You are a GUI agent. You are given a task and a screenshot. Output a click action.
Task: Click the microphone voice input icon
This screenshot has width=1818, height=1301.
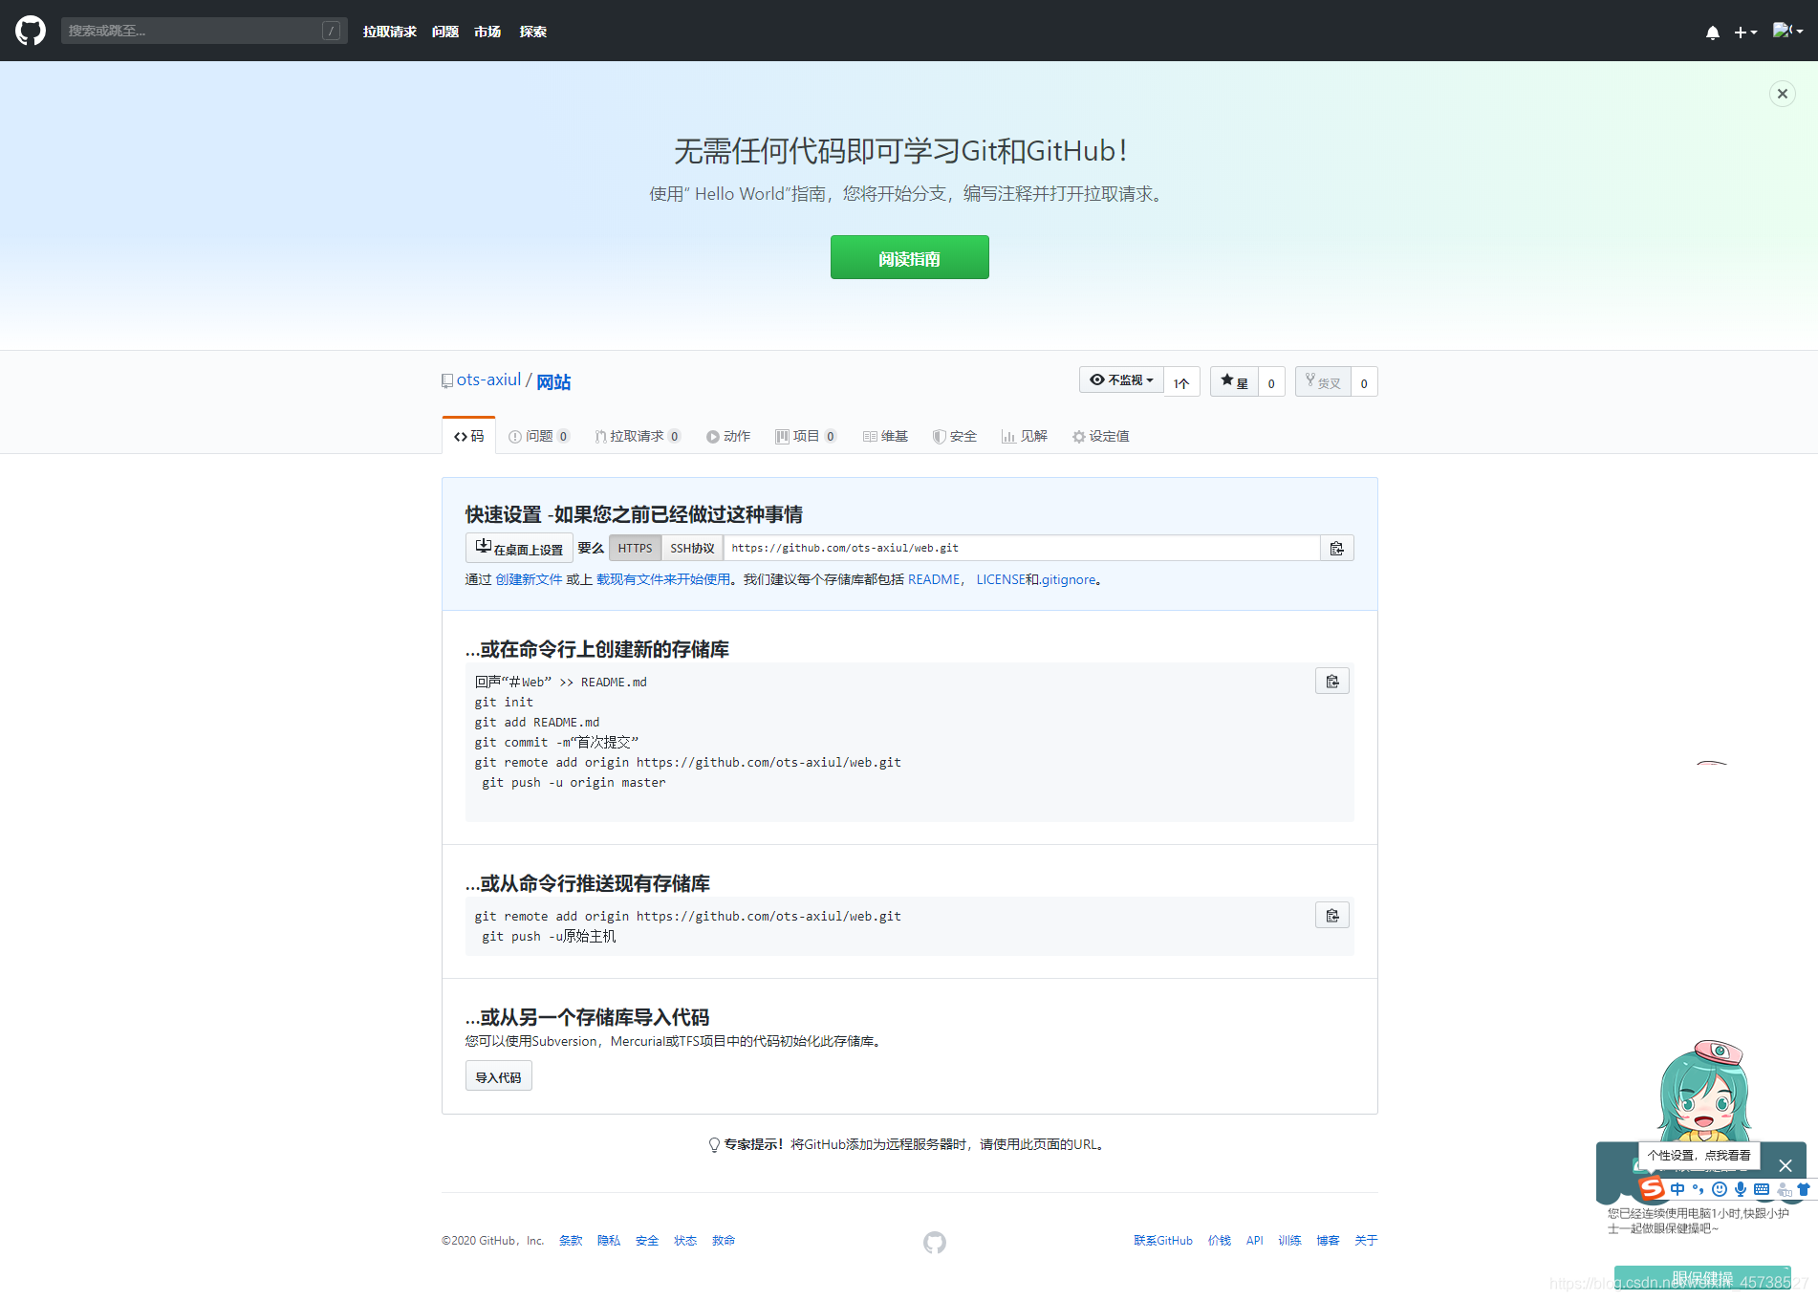tap(1741, 1189)
